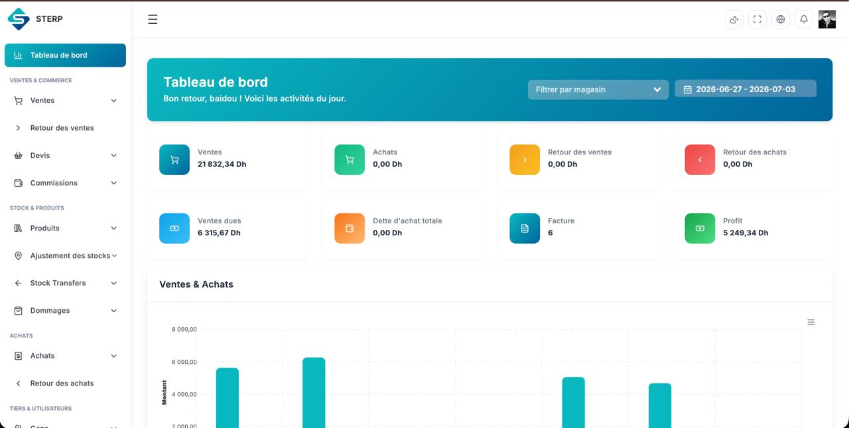
Task: Select the Ventes dues value 6 315,67 Dh
Action: (x=219, y=233)
